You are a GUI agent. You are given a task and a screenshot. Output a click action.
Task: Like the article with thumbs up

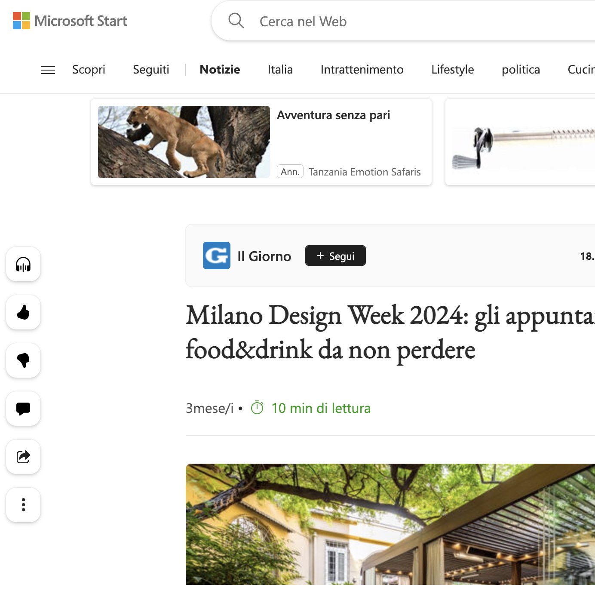[x=23, y=312]
